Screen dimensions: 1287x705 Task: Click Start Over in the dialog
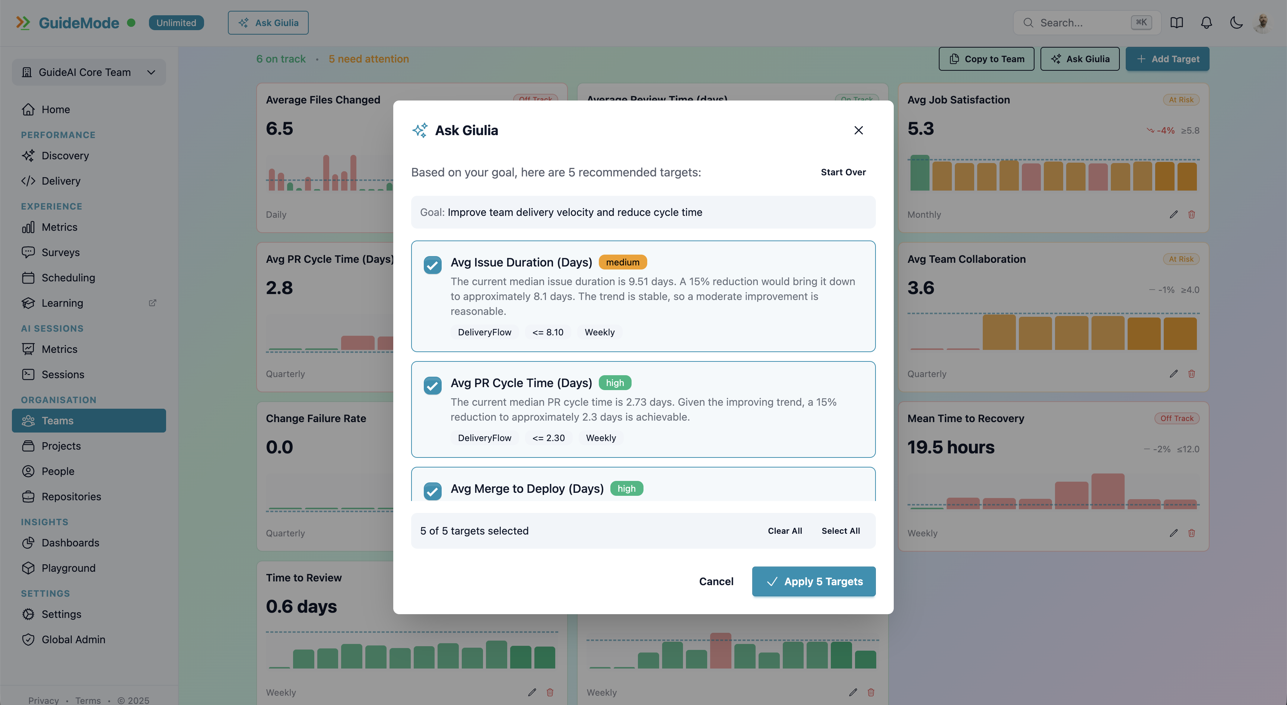coord(843,172)
